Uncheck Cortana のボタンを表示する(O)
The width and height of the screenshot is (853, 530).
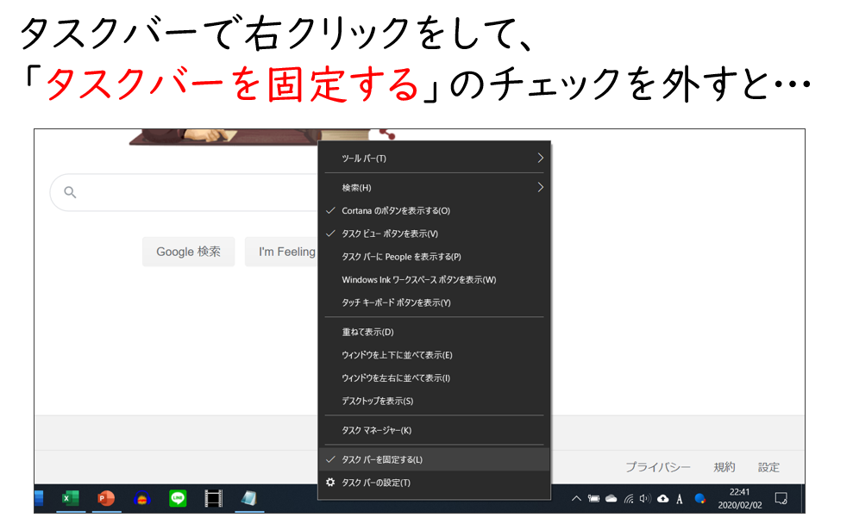(395, 210)
